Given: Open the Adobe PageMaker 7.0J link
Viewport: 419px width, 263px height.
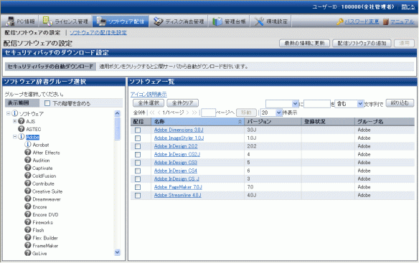Looking at the screenshot, I should click(178, 187).
